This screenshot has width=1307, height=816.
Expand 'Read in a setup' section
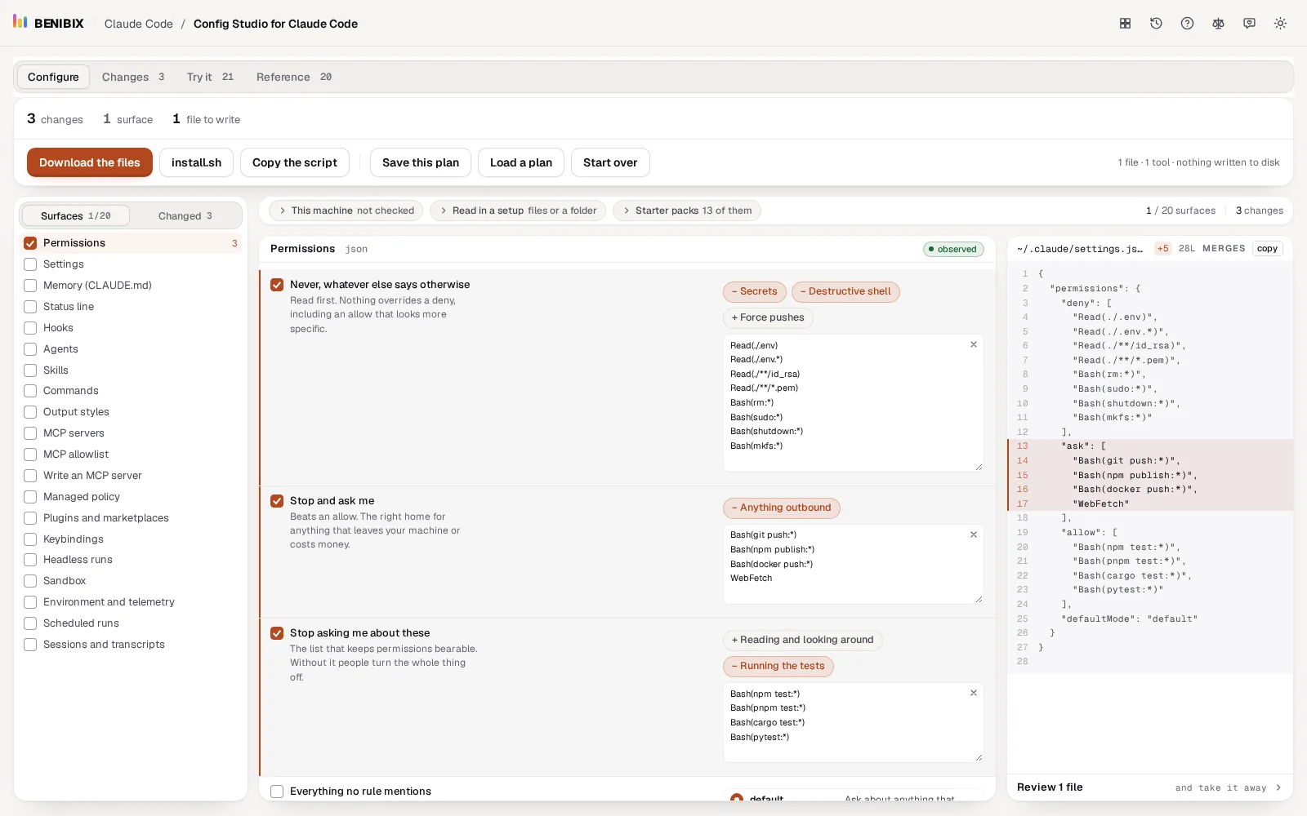tap(518, 211)
